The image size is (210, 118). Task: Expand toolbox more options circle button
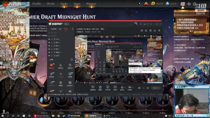[x=71, y=60]
